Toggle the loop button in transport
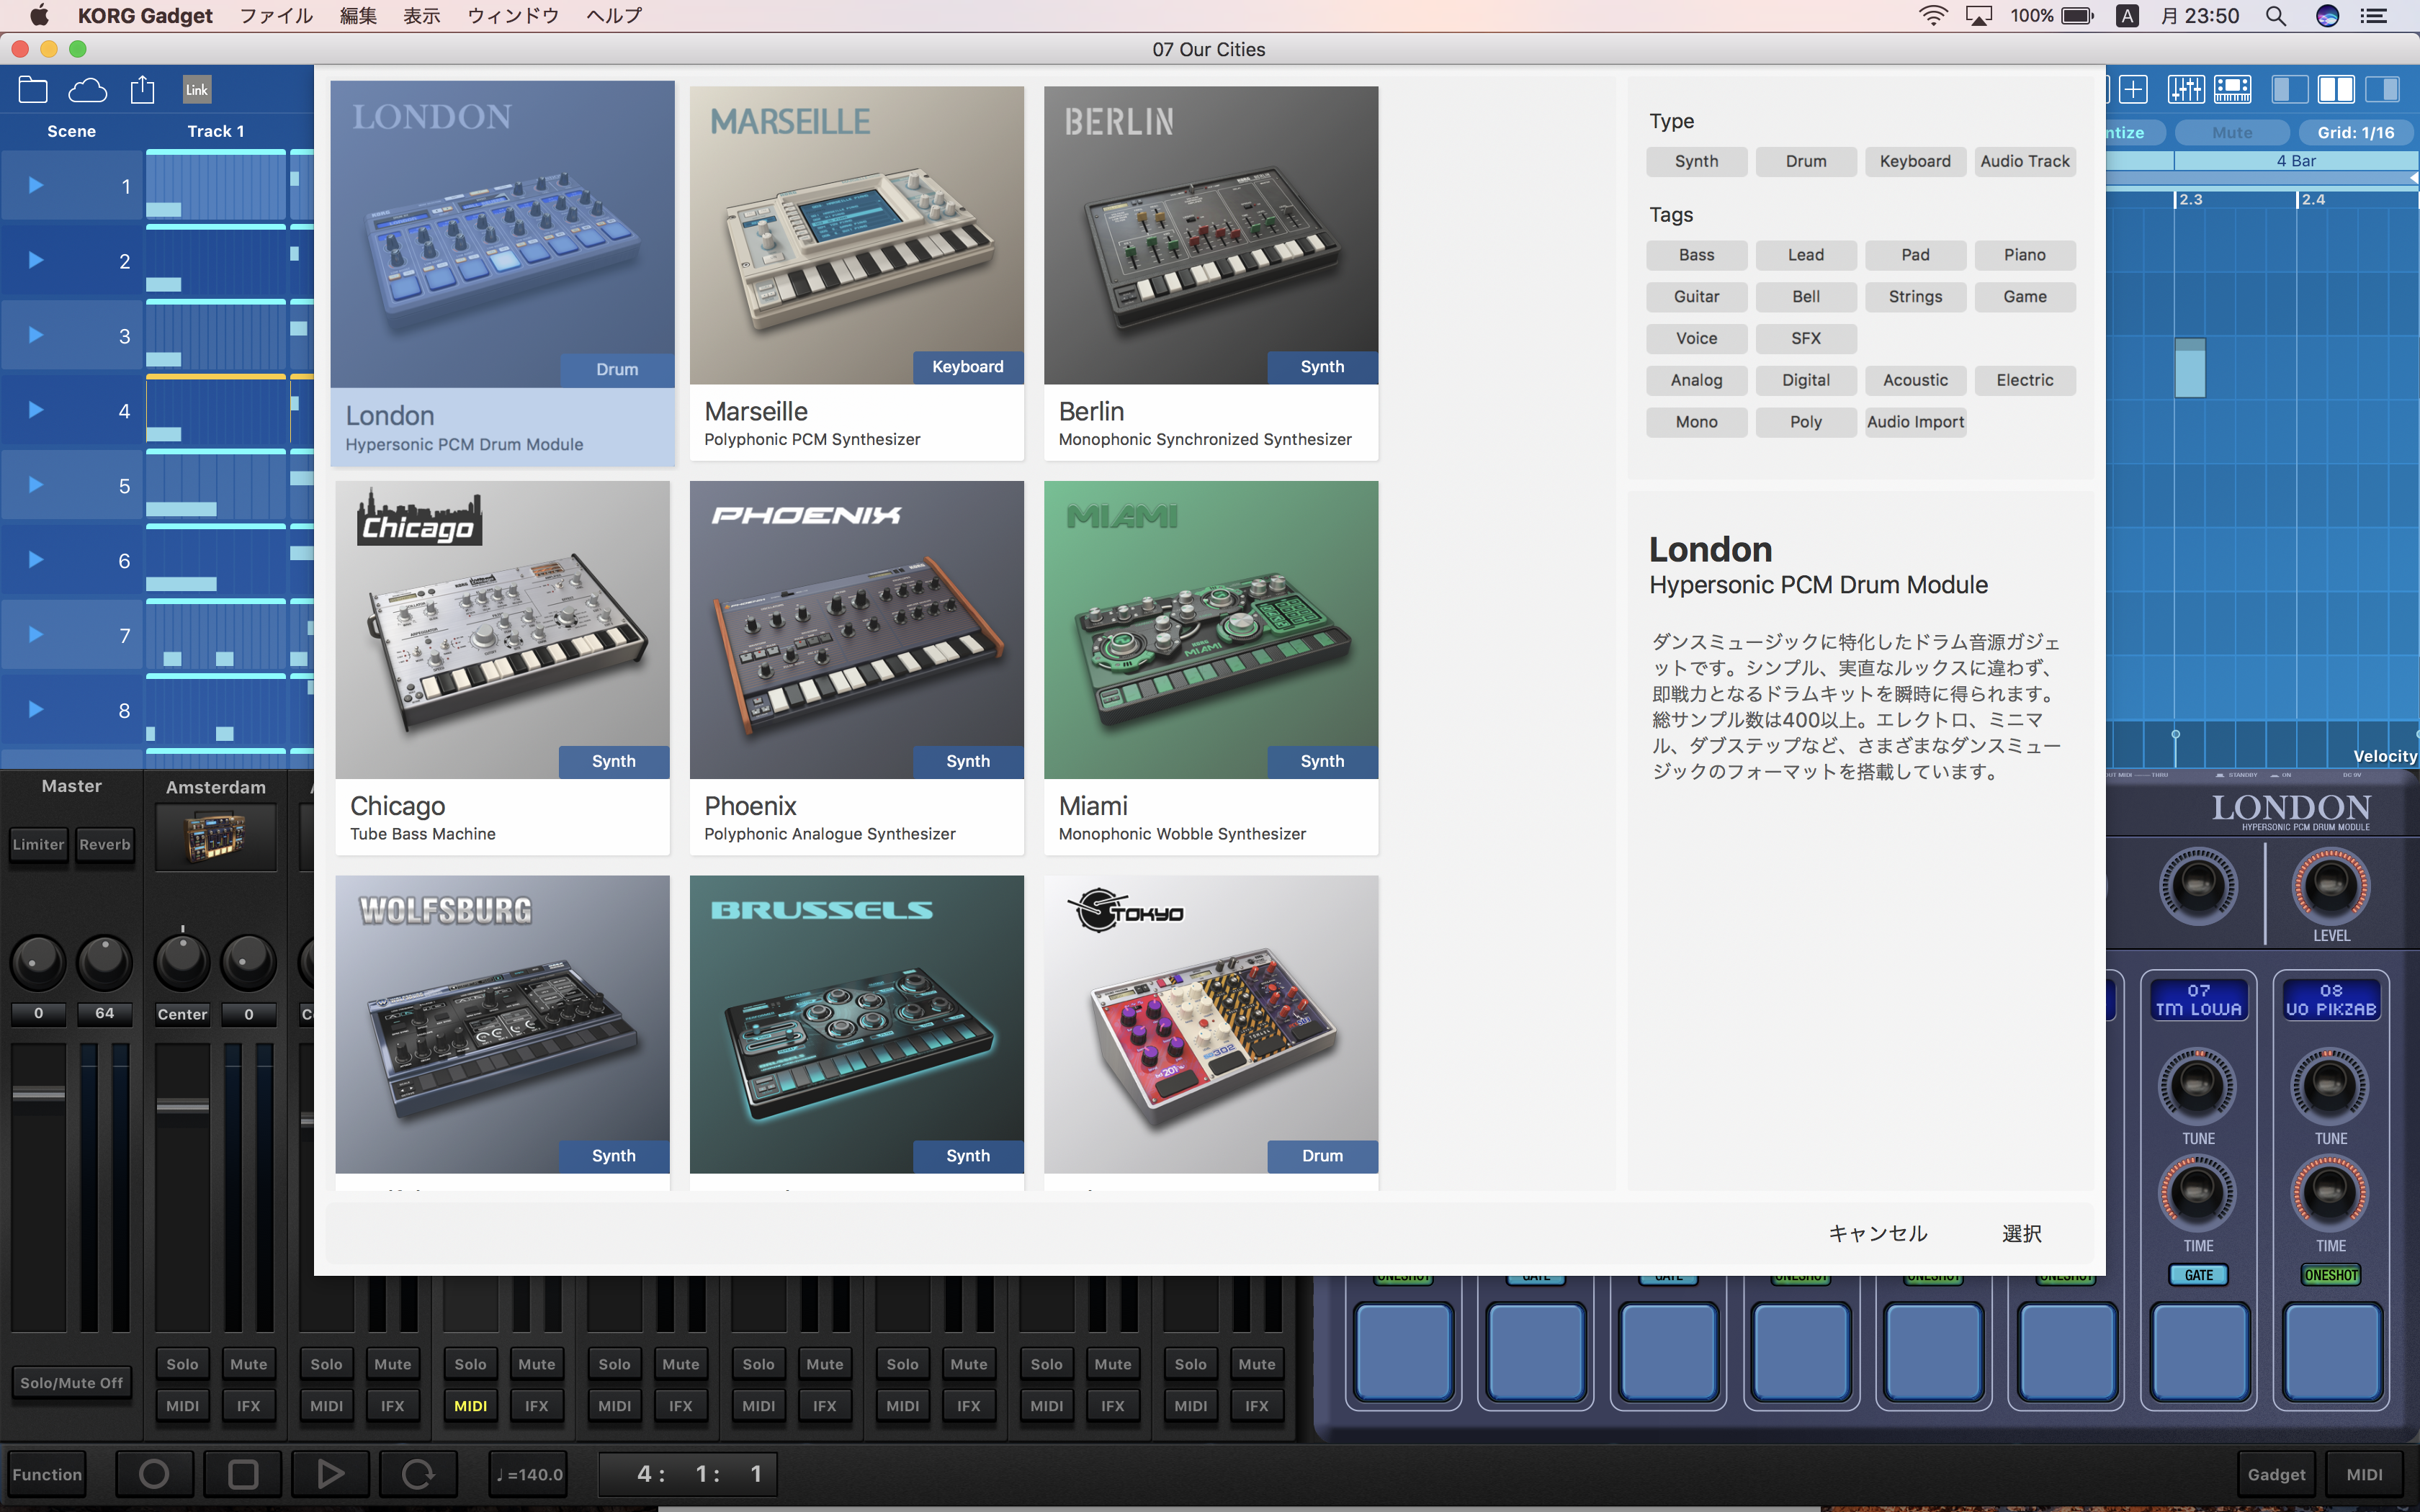 [x=418, y=1474]
